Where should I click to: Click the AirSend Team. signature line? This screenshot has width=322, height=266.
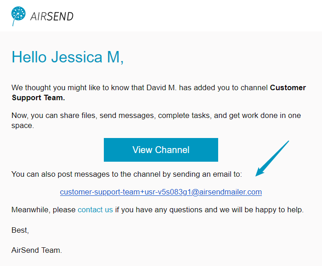point(37,250)
